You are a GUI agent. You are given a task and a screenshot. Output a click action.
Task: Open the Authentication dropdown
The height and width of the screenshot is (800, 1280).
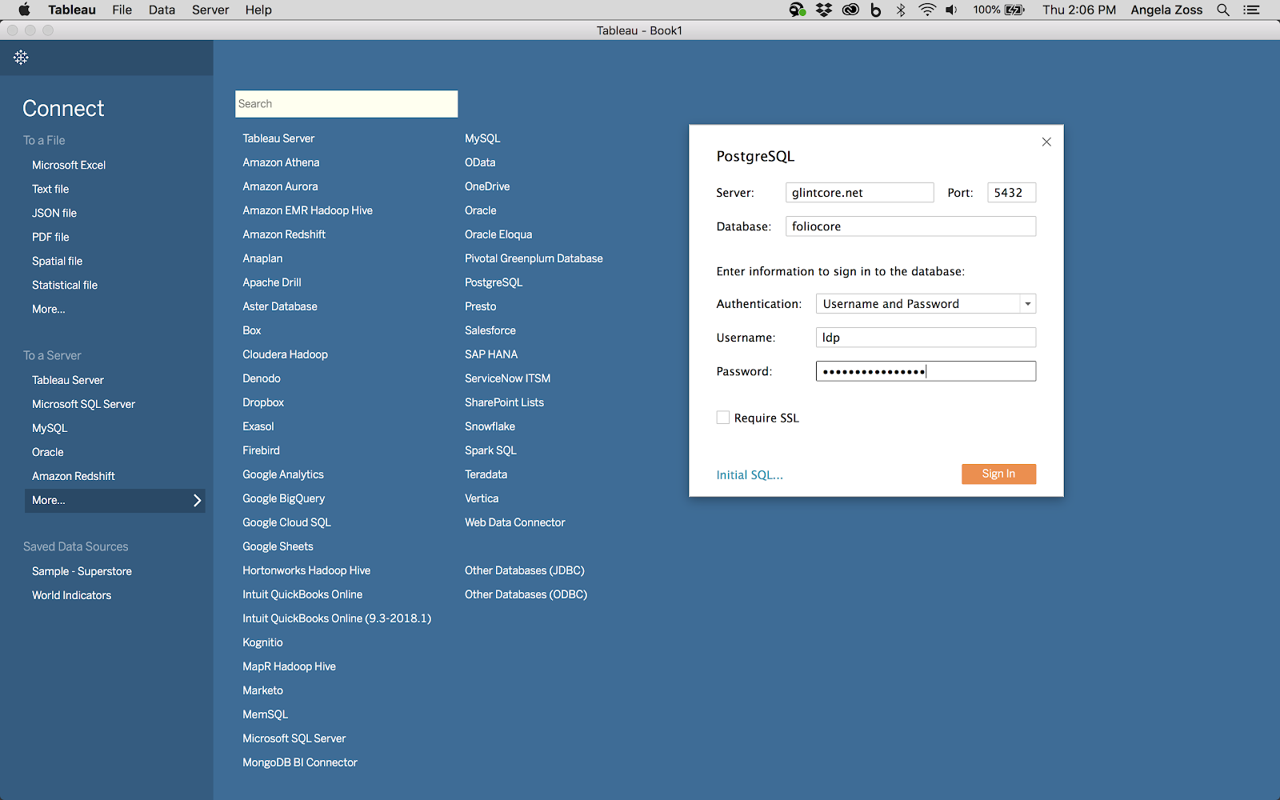tap(926, 304)
